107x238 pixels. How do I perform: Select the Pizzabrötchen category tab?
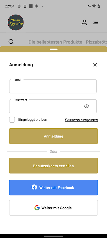point(96,42)
